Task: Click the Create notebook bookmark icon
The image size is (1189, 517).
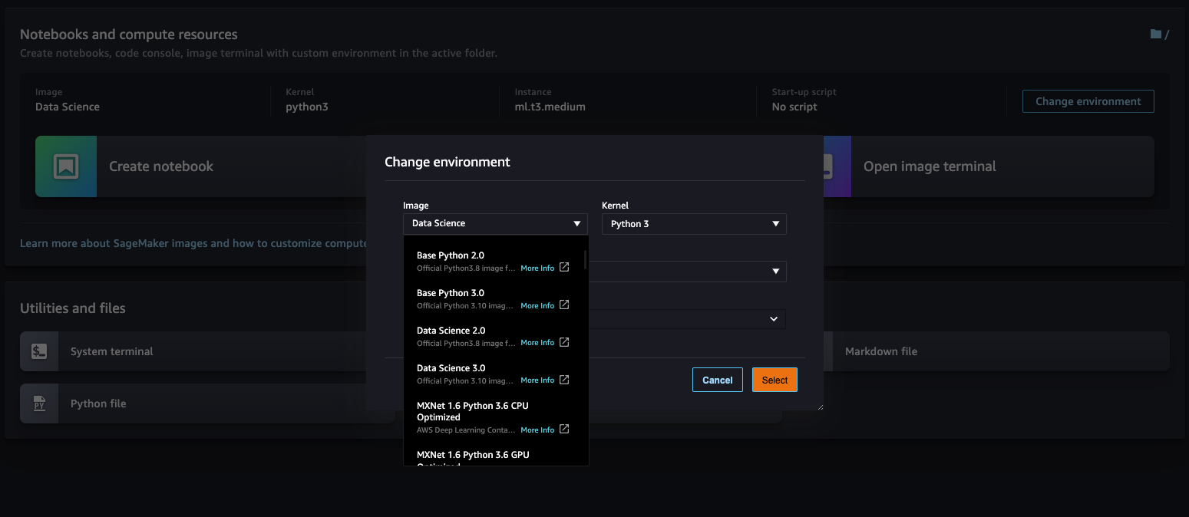Action: (x=65, y=166)
